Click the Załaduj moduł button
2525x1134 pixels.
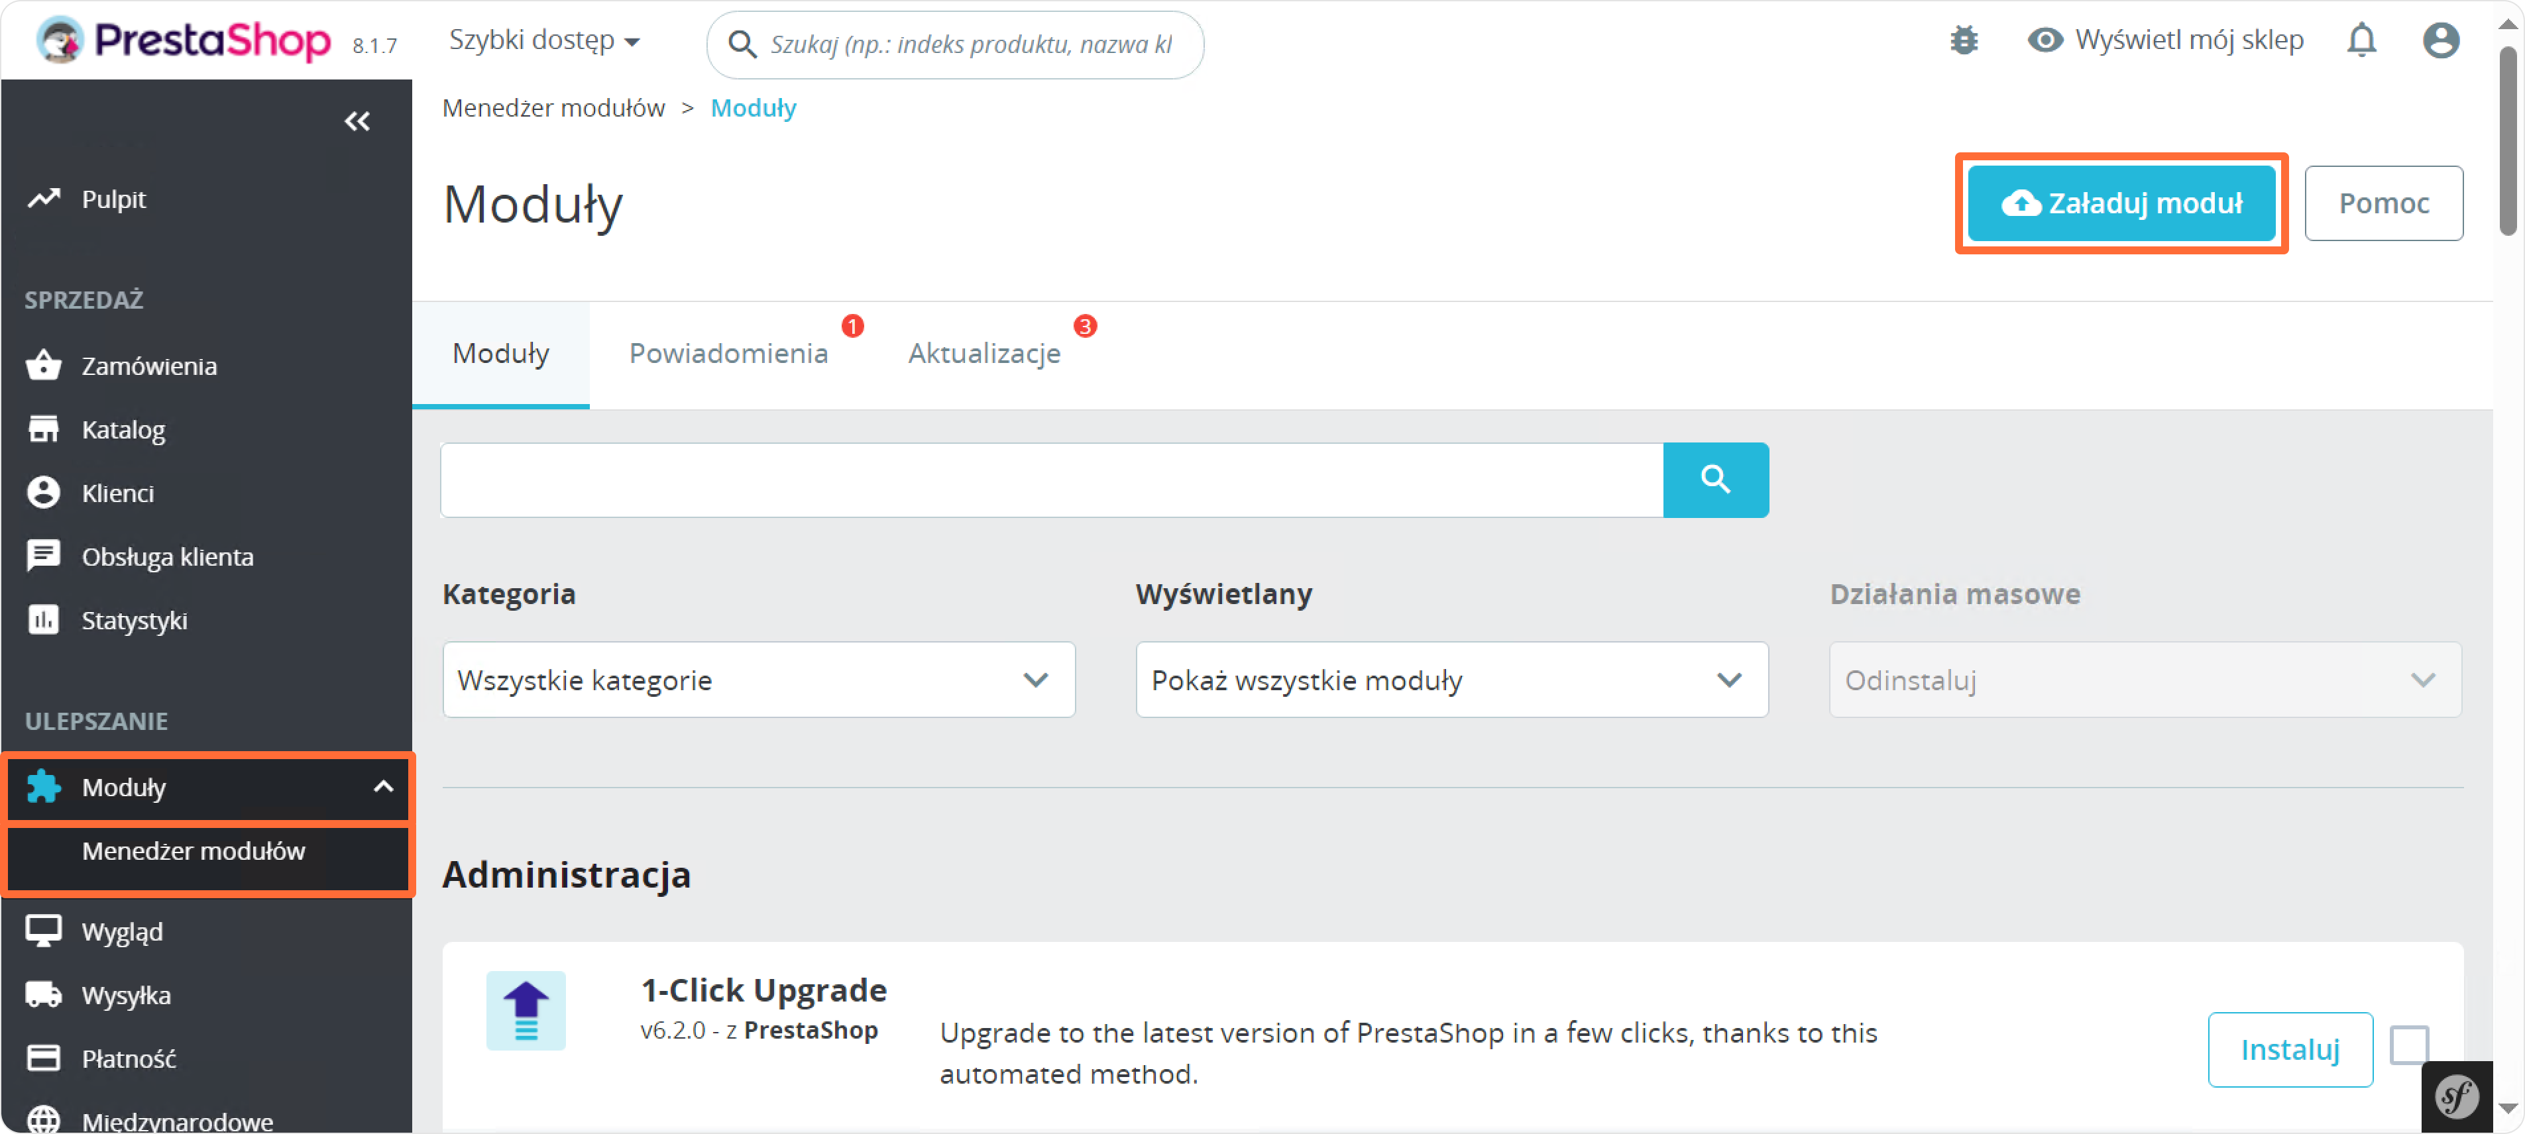coord(2121,203)
